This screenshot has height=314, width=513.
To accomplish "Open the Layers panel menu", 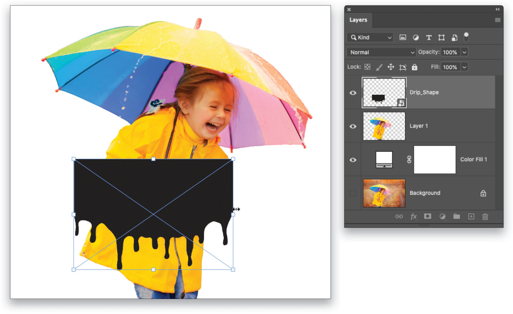I will pyautogui.click(x=498, y=20).
